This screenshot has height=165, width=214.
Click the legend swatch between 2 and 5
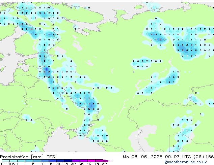click(29, 161)
